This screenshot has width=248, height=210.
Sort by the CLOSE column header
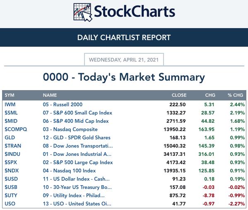pos(179,95)
